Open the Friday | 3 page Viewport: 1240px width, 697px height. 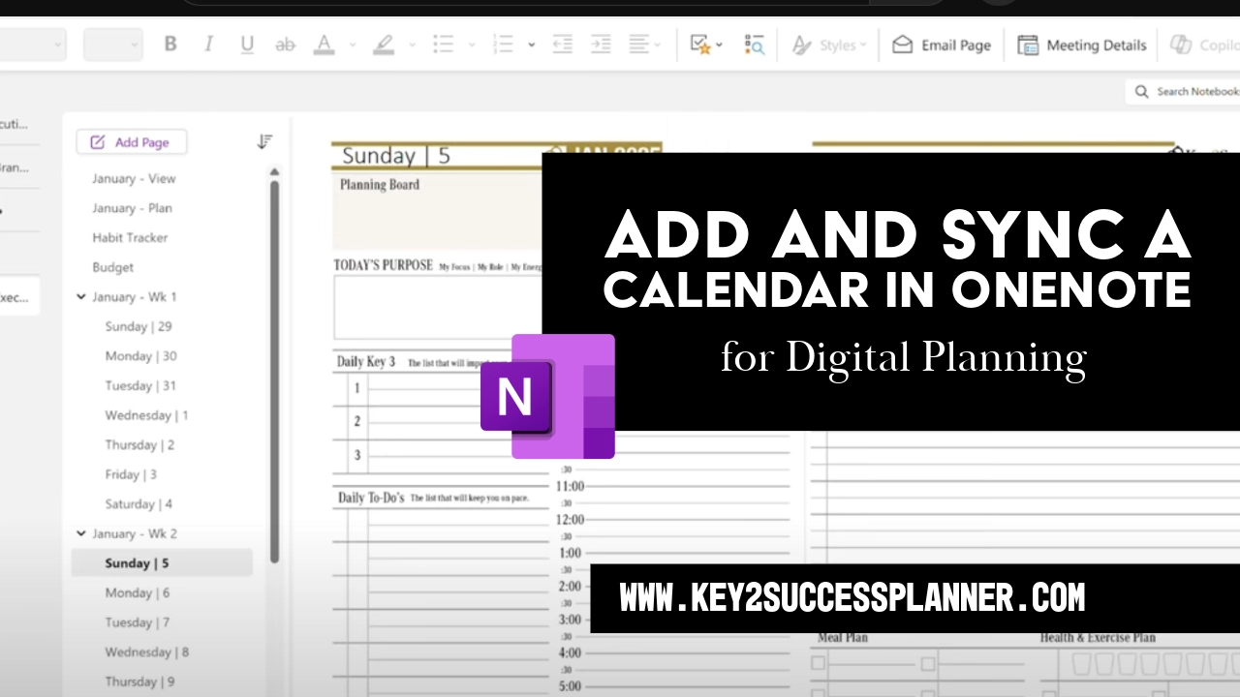(131, 474)
